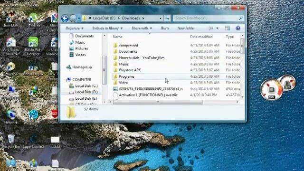Open the Include in library menu
The image size is (304, 171).
107,28
